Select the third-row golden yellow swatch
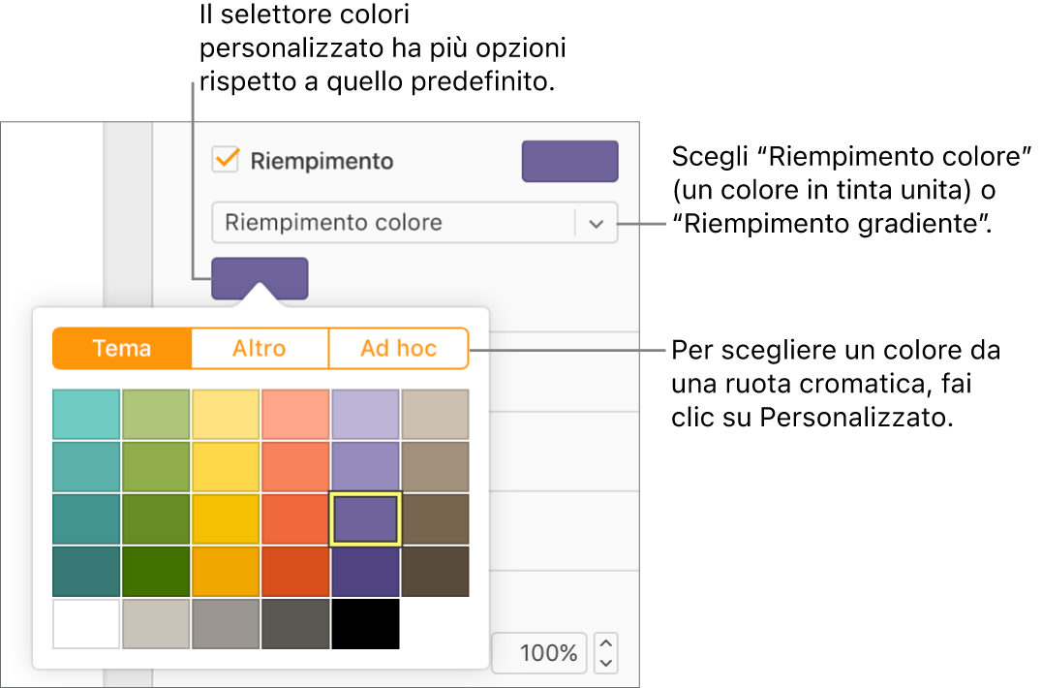 click(226, 519)
